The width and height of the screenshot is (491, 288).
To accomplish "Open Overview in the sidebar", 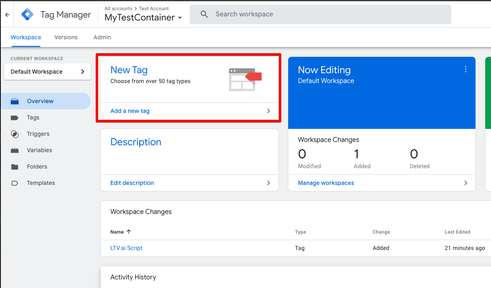I will pyautogui.click(x=45, y=101).
